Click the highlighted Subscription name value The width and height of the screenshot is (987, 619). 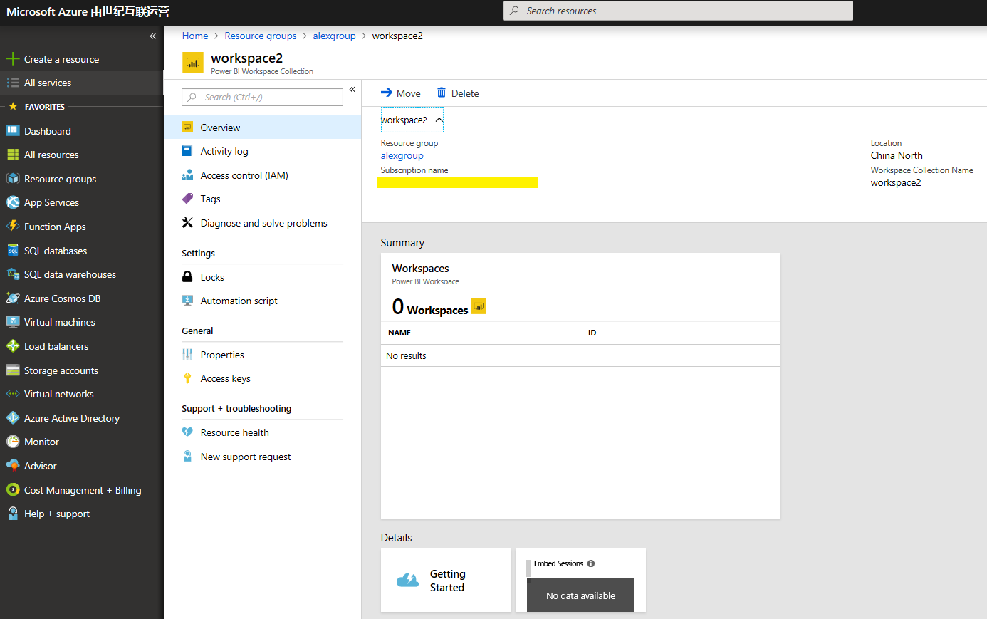(x=457, y=182)
